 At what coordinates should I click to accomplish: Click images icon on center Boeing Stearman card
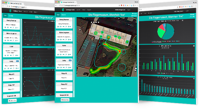[58, 27]
